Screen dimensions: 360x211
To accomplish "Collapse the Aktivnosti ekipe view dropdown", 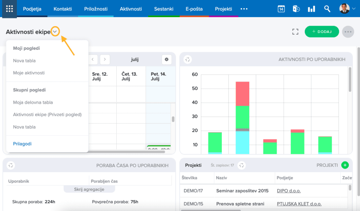I will pyautogui.click(x=55, y=32).
